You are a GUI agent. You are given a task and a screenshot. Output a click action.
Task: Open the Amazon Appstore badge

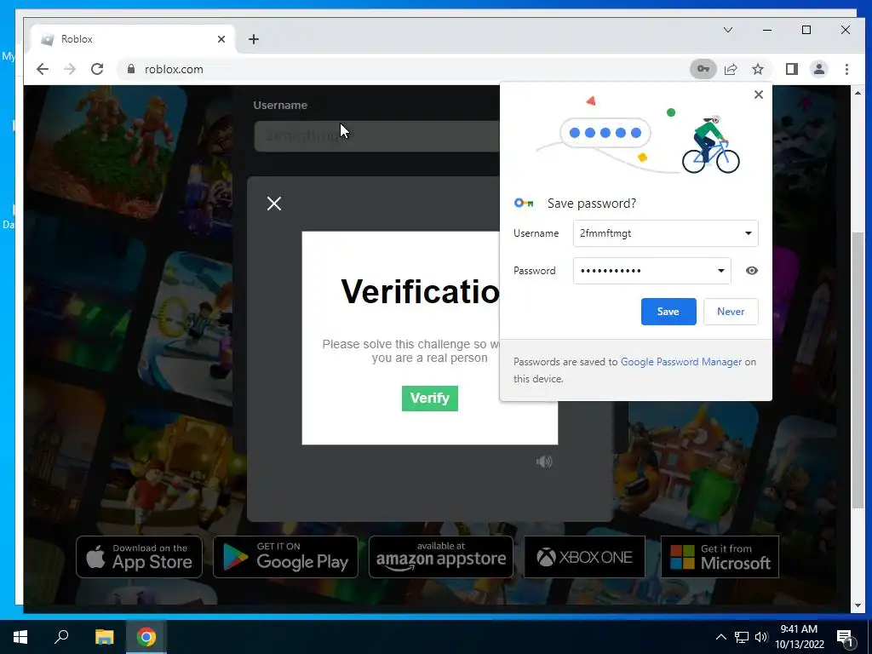(x=441, y=557)
